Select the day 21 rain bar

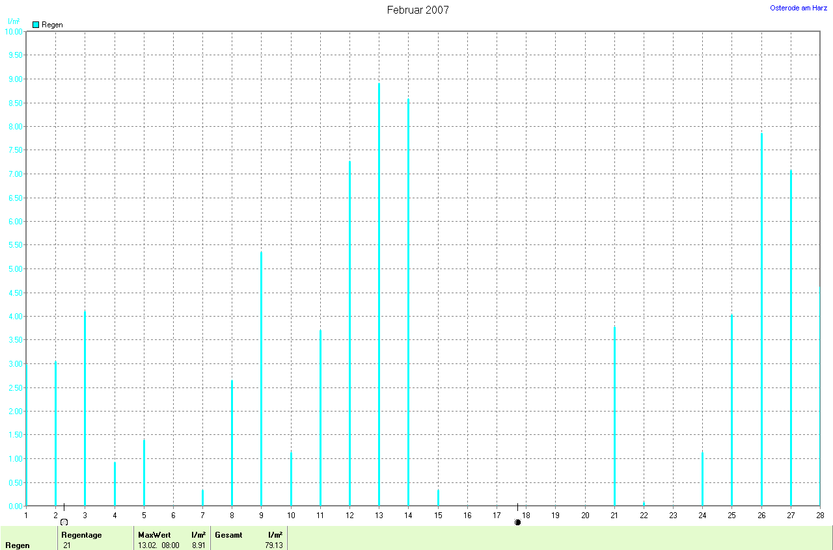coord(614,416)
